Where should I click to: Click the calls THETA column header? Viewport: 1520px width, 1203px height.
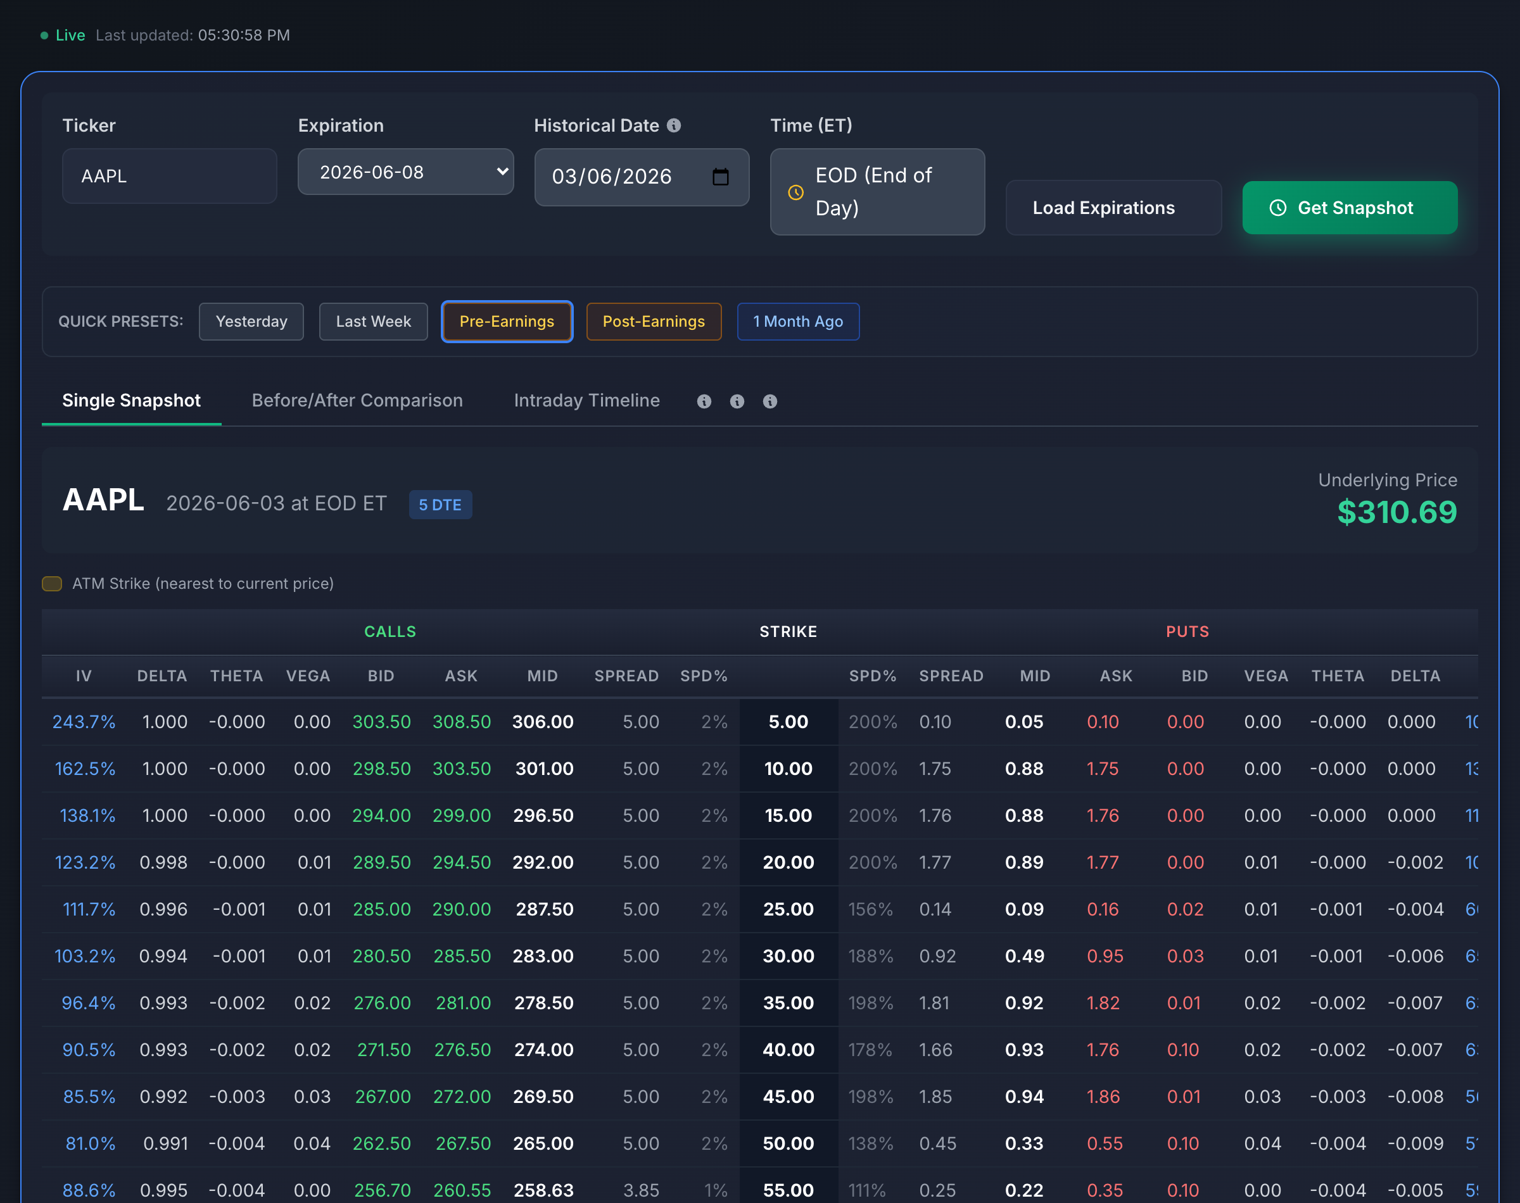(x=237, y=676)
